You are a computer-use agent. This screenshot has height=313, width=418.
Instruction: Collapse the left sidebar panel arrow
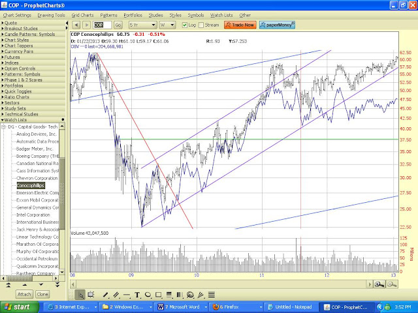67,23
